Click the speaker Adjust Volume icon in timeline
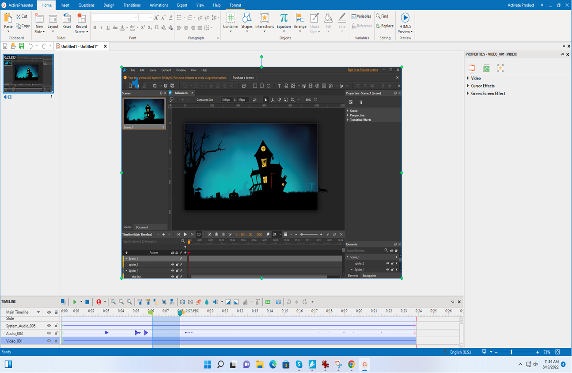Screen dimensions: 572x373 (x=216, y=302)
